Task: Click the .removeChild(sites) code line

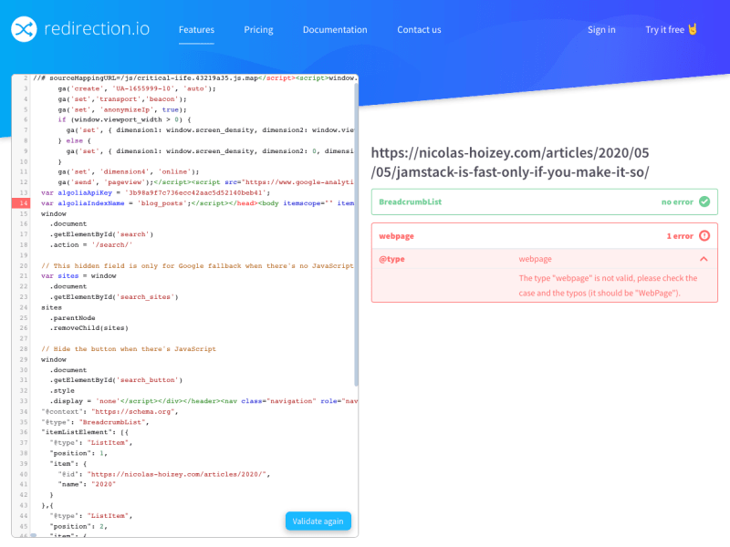Action: [89, 328]
